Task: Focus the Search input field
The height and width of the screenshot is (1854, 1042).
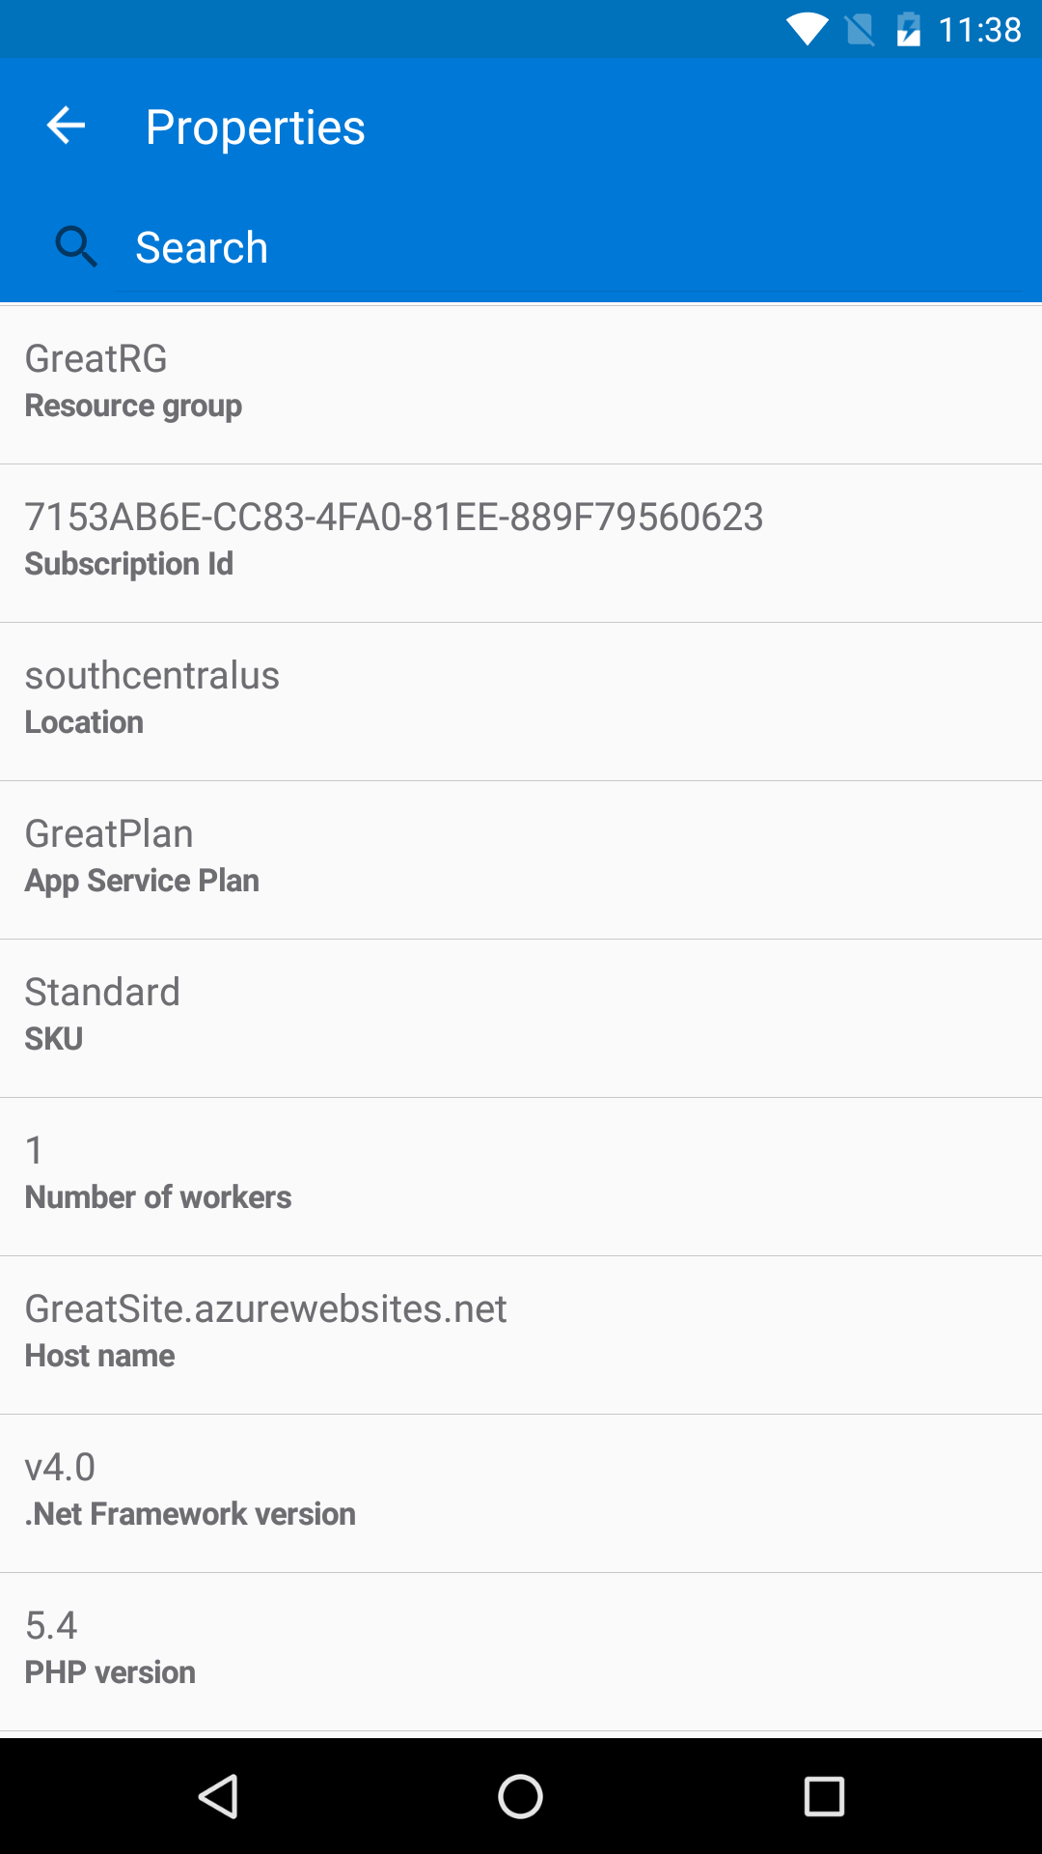Action: point(569,248)
